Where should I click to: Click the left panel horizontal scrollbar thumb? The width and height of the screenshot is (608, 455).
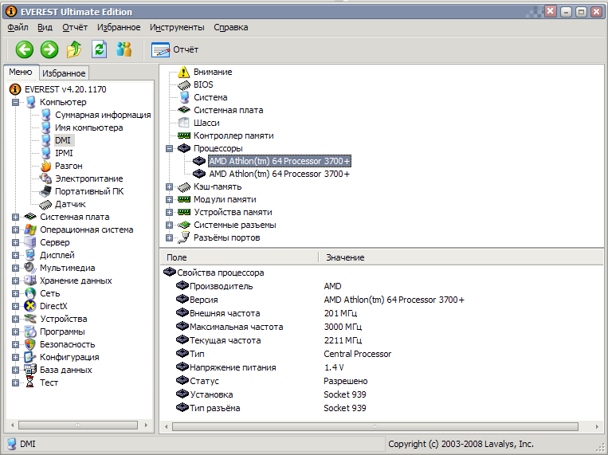(78, 426)
